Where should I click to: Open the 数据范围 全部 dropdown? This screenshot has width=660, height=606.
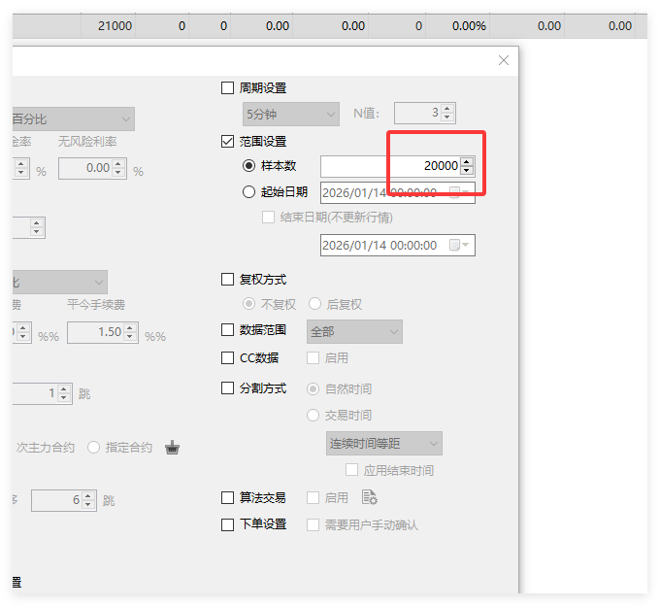tap(354, 332)
